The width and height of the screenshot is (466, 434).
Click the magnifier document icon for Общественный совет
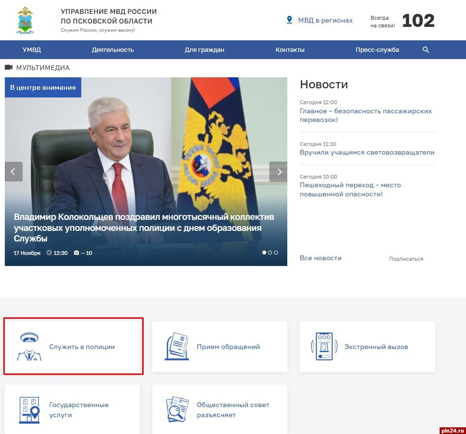click(x=177, y=410)
